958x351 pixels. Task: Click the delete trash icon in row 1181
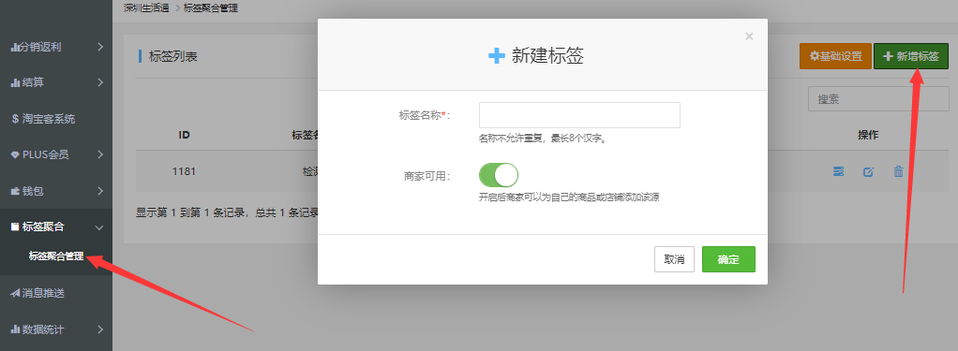click(898, 171)
